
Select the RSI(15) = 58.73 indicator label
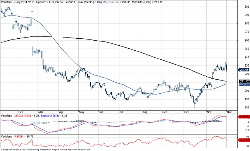point(24,137)
